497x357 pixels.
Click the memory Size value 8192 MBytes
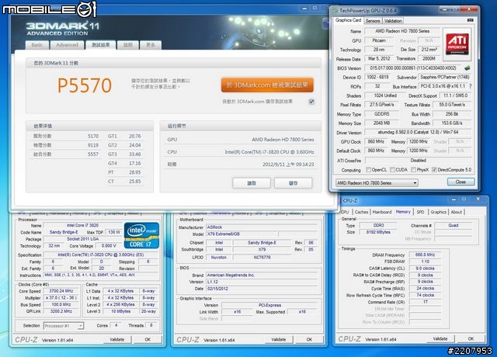pos(378,232)
